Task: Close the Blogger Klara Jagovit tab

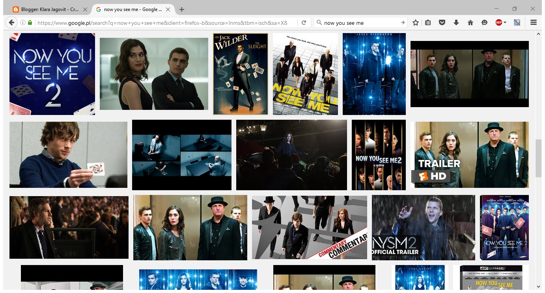Action: pyautogui.click(x=85, y=9)
